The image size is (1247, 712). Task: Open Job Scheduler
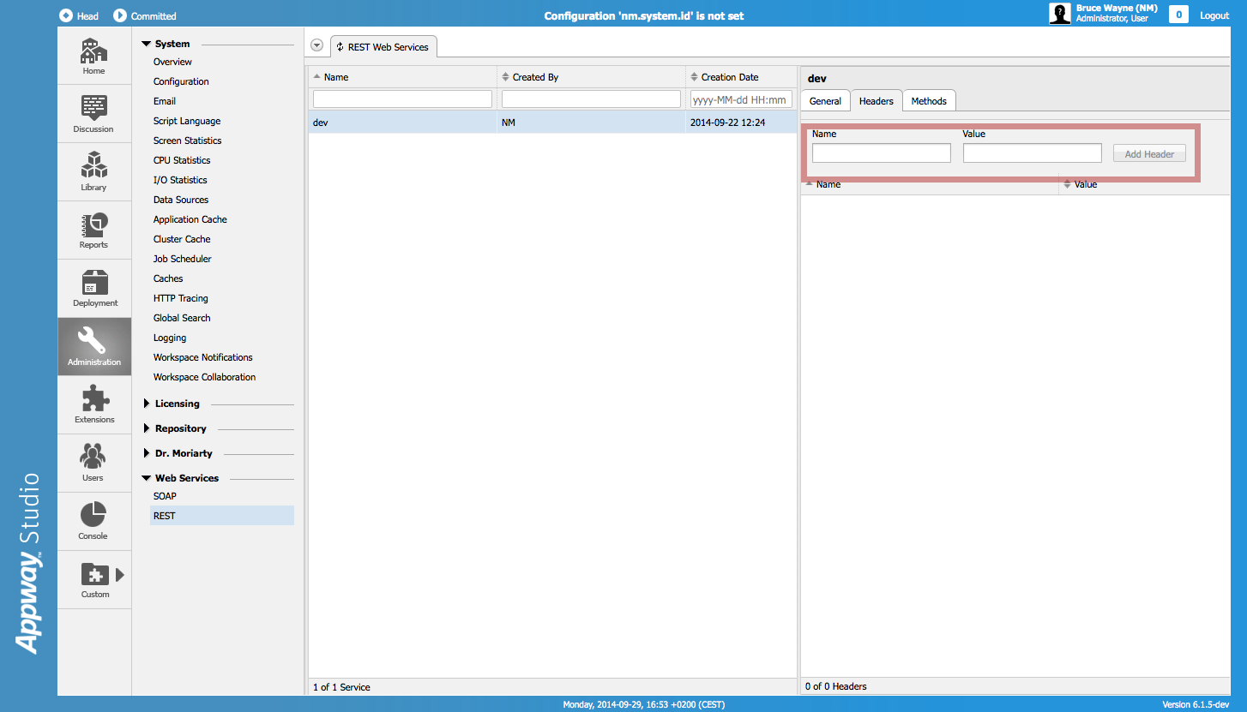183,259
